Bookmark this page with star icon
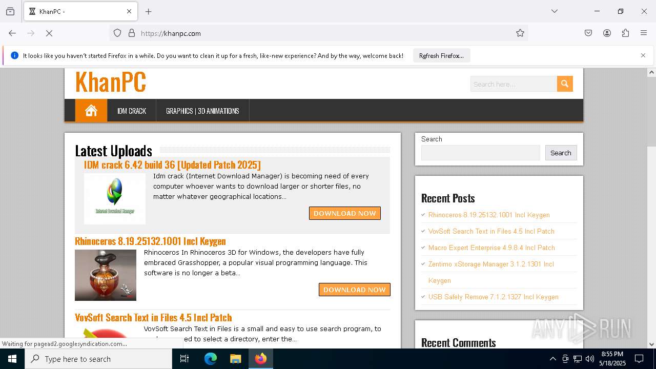 point(520,33)
